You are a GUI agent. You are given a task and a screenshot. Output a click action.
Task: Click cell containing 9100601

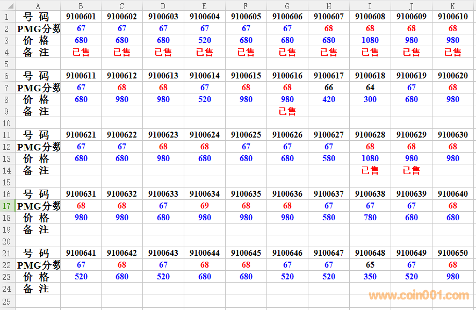coord(81,17)
